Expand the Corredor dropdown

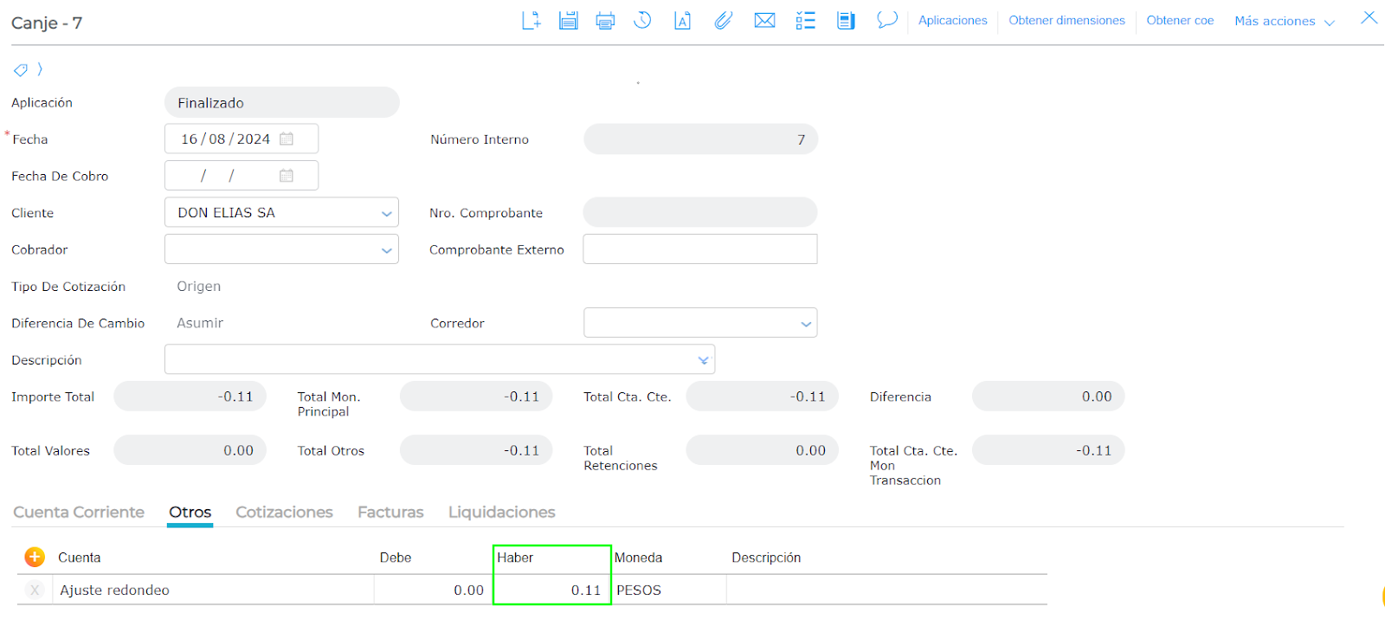805,324
